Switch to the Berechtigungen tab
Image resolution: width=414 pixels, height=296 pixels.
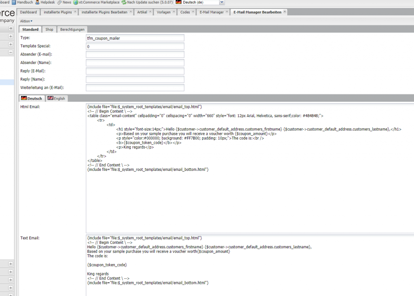click(x=72, y=30)
